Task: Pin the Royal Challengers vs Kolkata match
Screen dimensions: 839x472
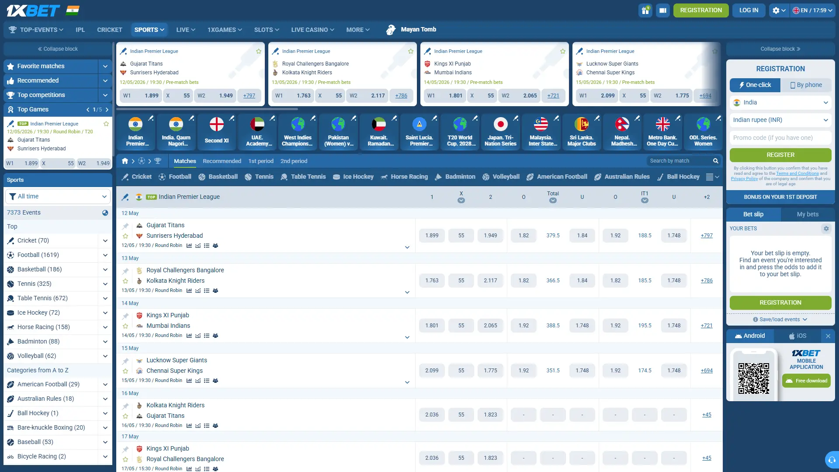Action: [125, 271]
